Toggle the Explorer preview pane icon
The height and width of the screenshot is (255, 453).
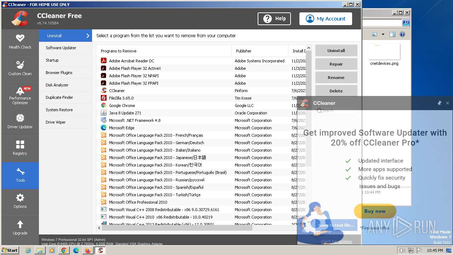pyautogui.click(x=392, y=34)
